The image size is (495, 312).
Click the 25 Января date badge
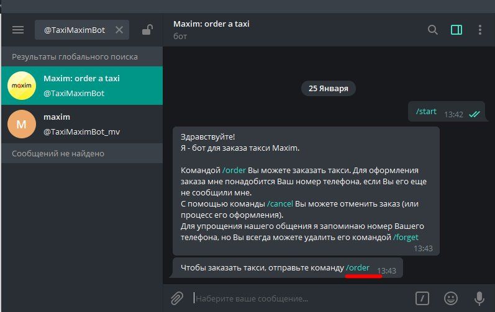coord(329,89)
